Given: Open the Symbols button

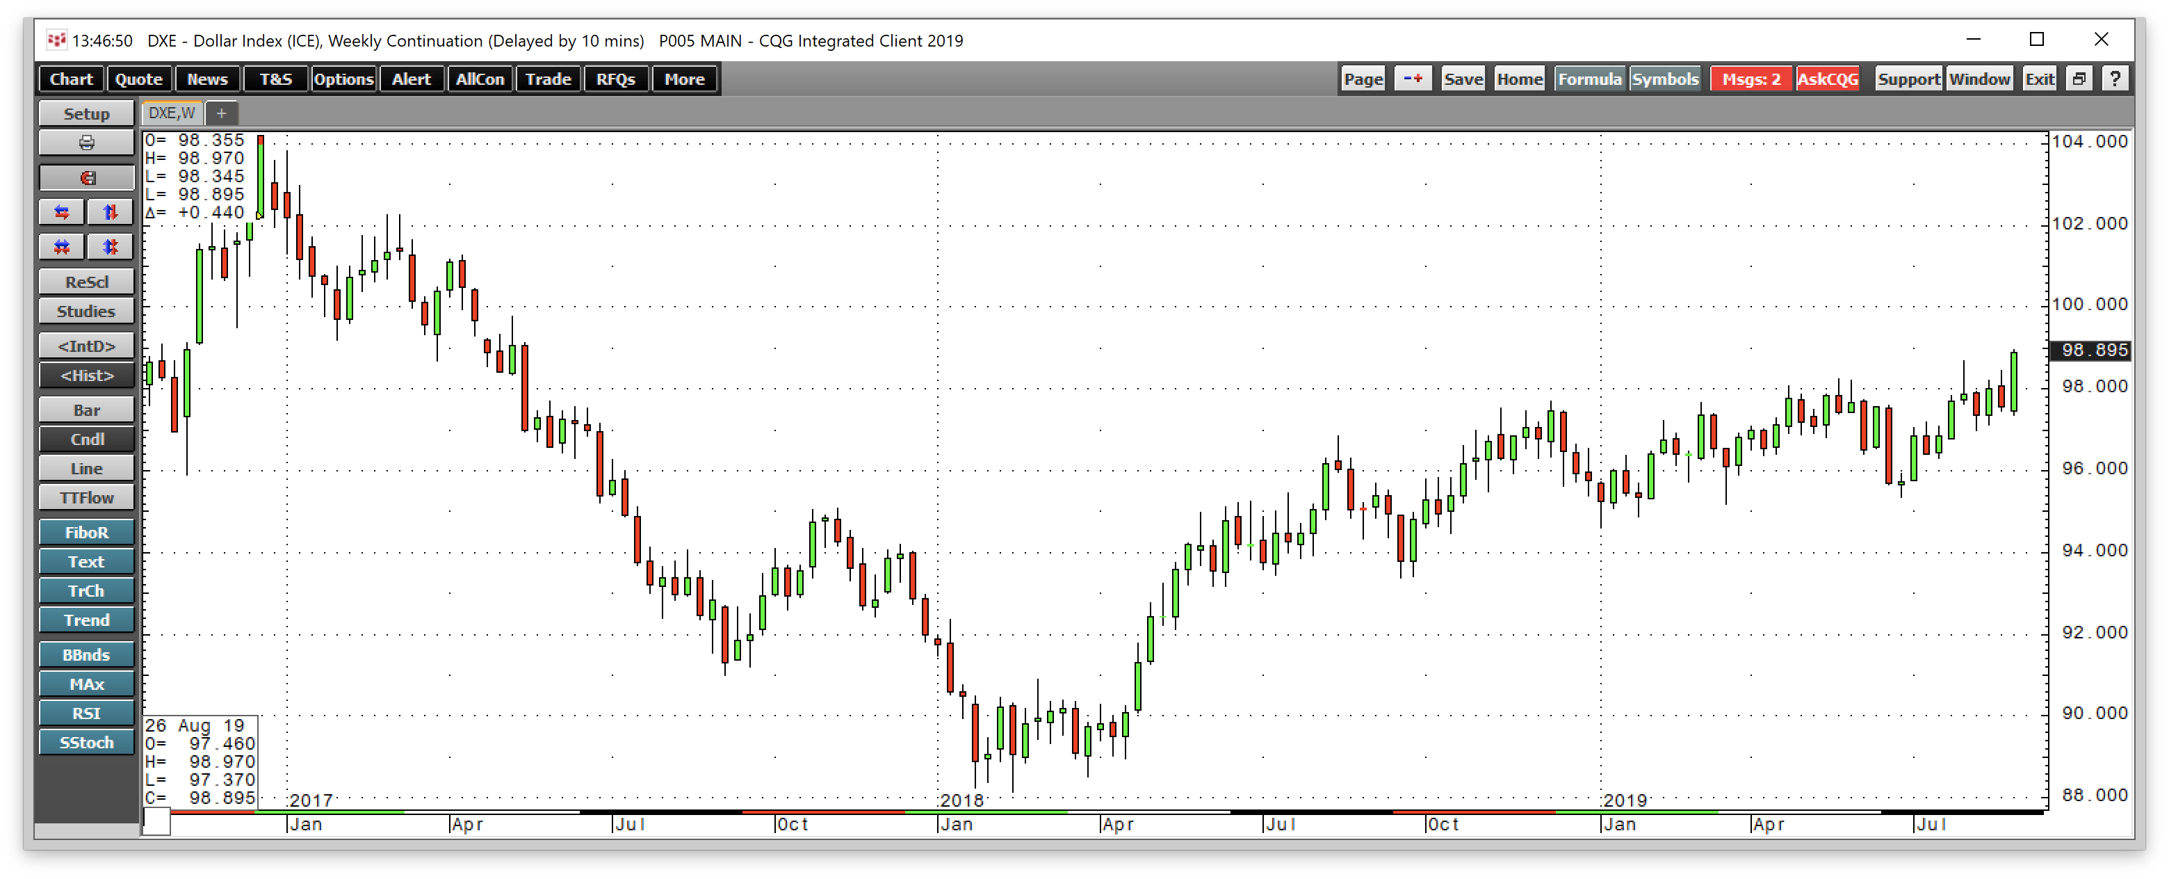Looking at the screenshot, I should (x=1665, y=79).
